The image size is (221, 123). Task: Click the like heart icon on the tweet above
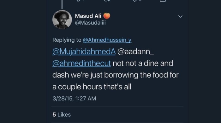coord(134,1)
